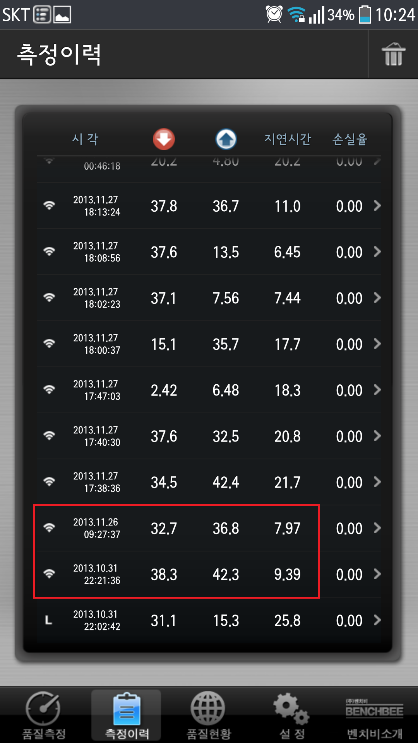Expand the 2013.11.27 18:08:56 record chevron
The width and height of the screenshot is (418, 743).
377,252
